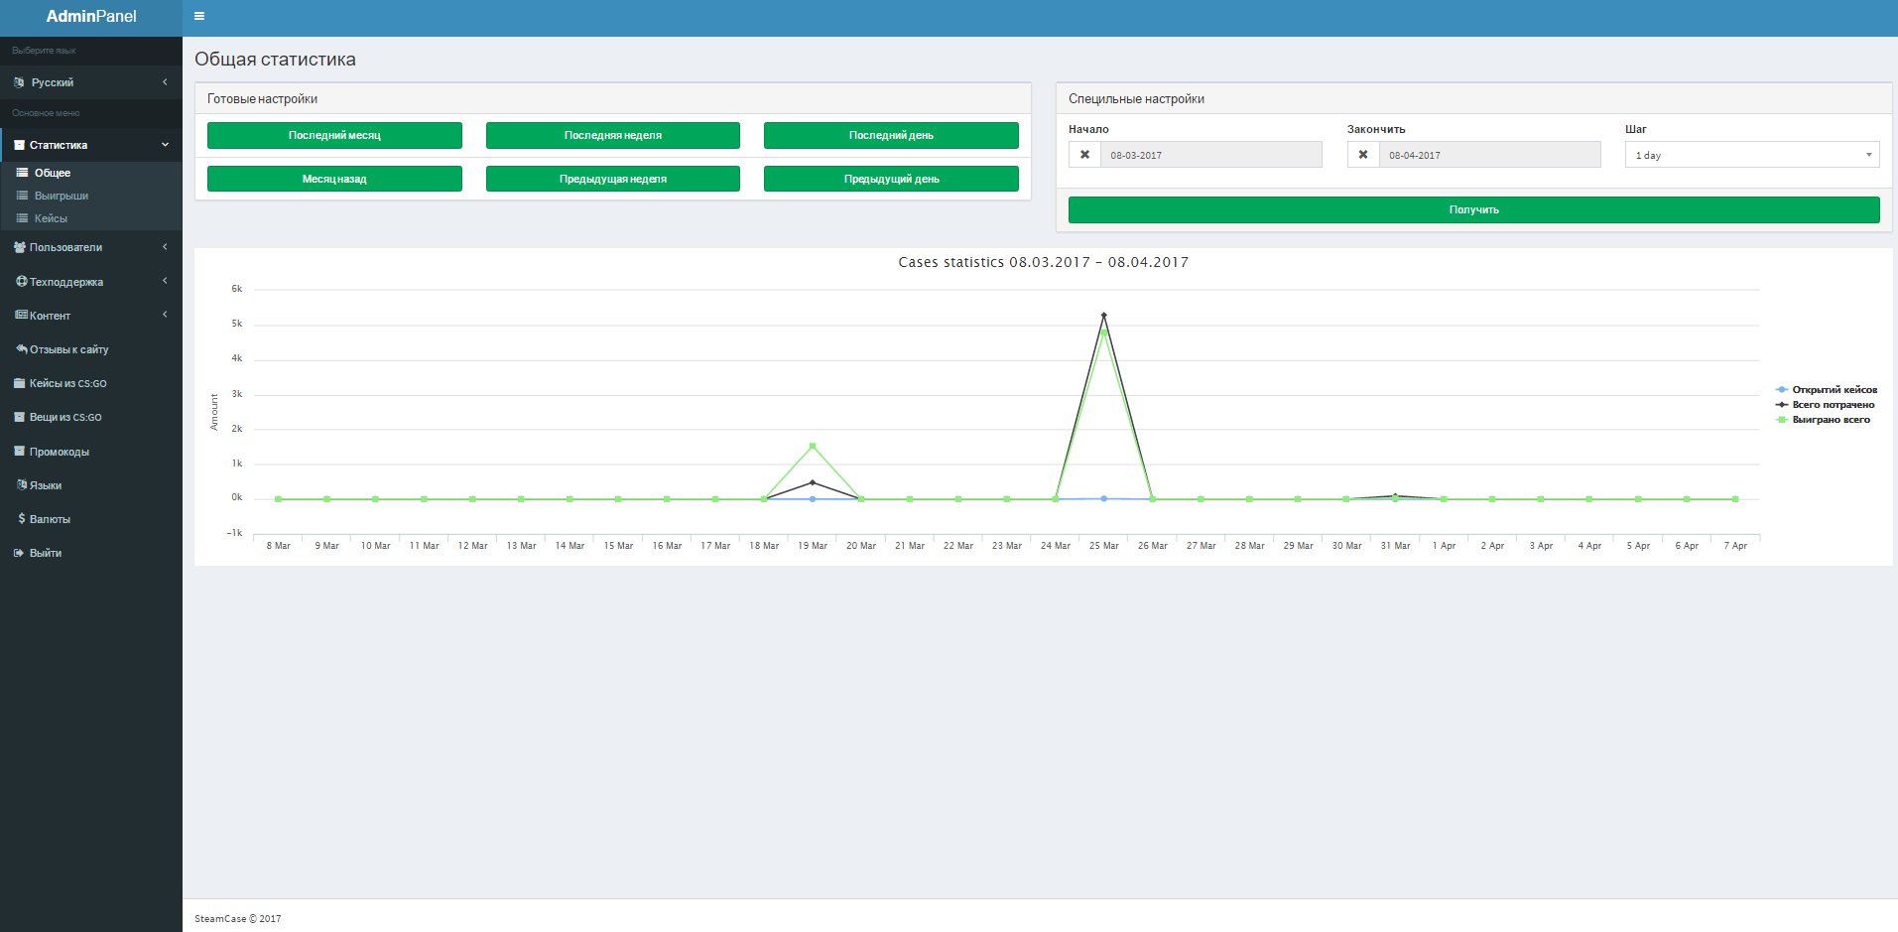
Task: Collapse the Статистика menu chevron
Action: (165, 145)
